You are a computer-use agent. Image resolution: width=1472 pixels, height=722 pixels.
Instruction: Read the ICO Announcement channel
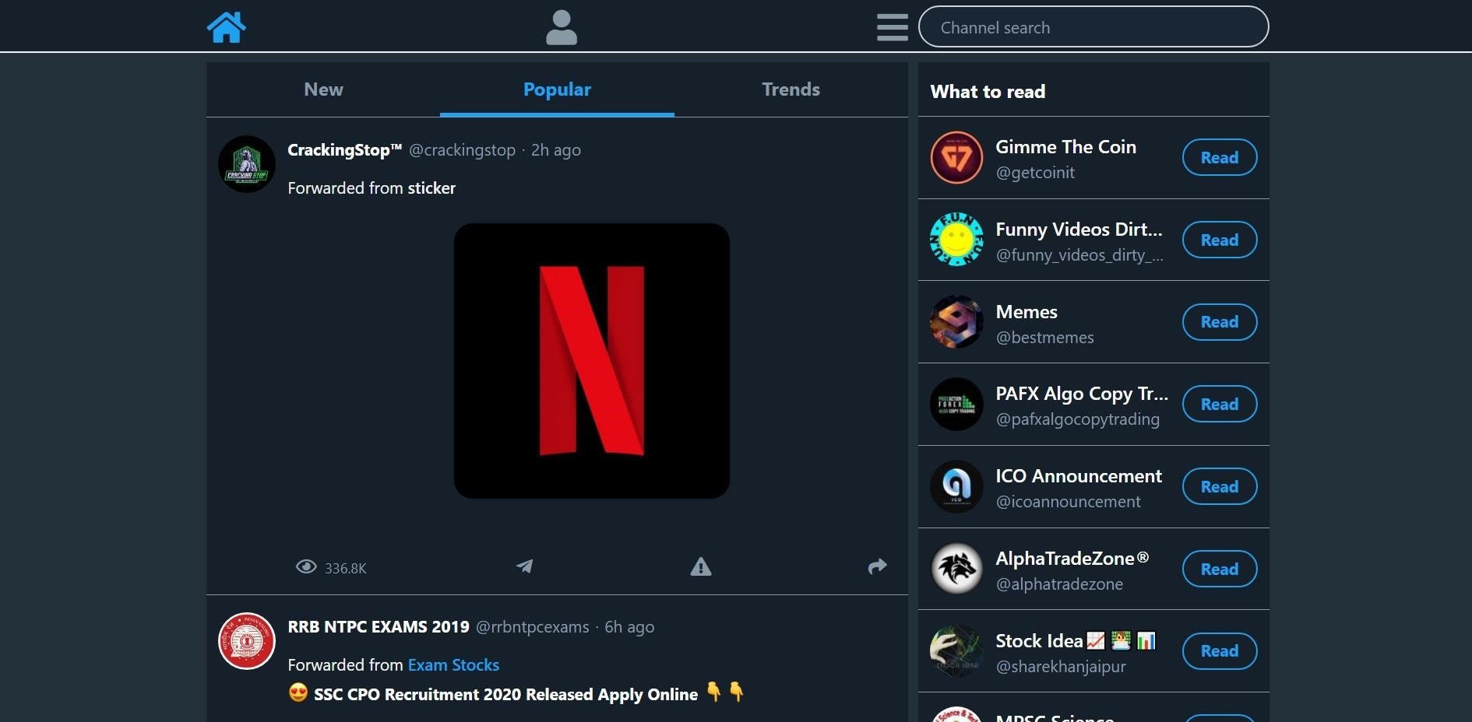tap(1220, 487)
